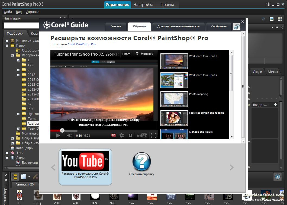Toggle navigation panel icon in organizer

[14, 177]
